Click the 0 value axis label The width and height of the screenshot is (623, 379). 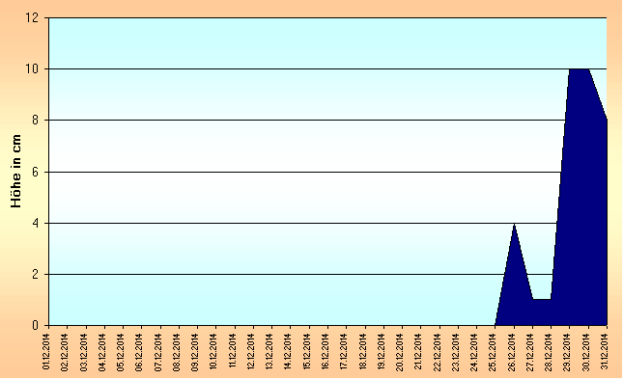point(36,325)
